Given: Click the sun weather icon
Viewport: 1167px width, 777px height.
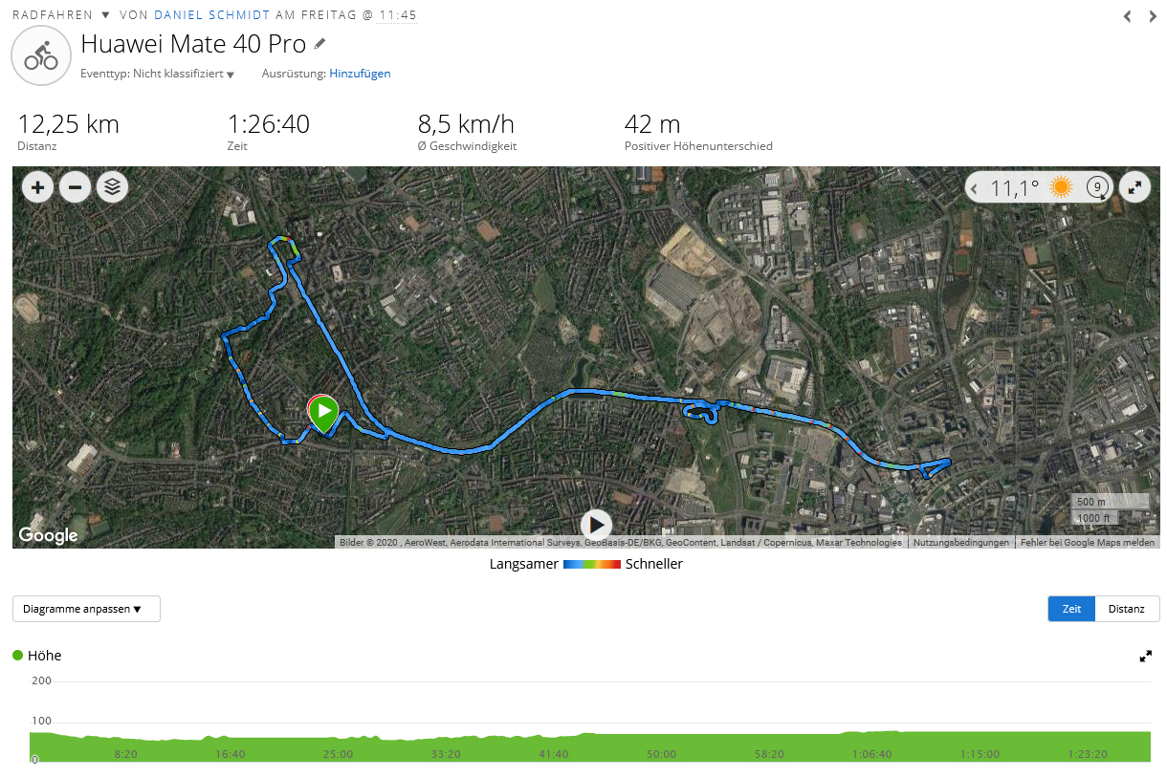Looking at the screenshot, I should tap(1061, 187).
